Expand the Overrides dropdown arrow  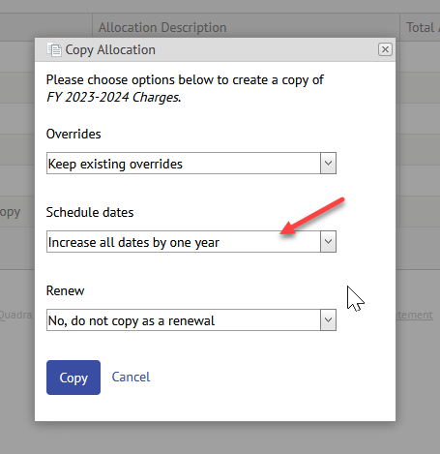pos(328,164)
